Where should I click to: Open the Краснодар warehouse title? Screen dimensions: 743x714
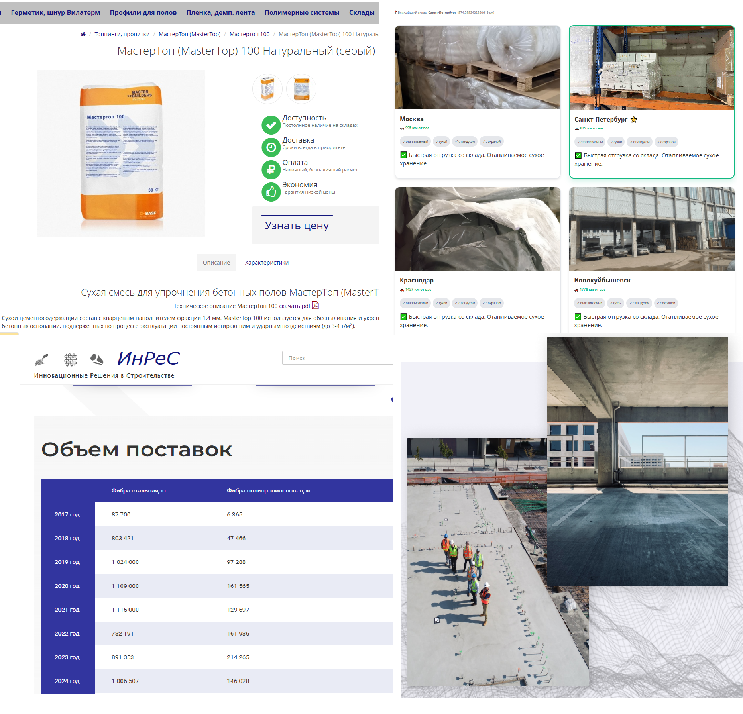(417, 280)
